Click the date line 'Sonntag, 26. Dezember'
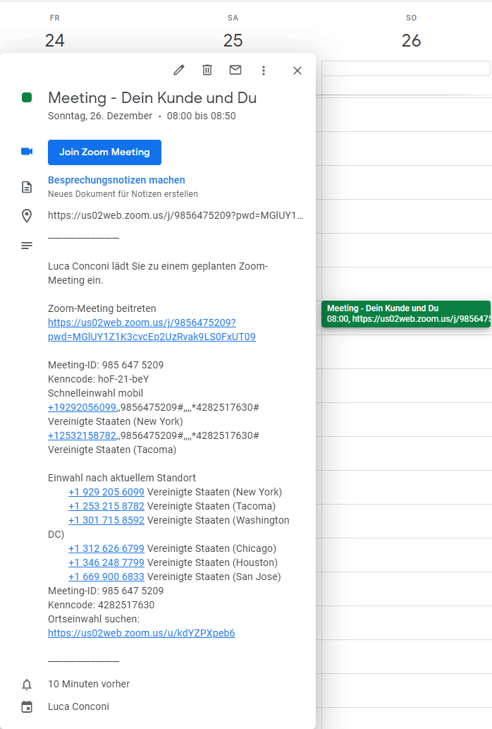The width and height of the screenshot is (492, 729). pos(100,116)
